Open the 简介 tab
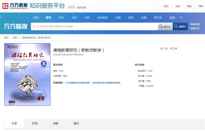The height and width of the screenshot is (132, 205). coord(76,123)
